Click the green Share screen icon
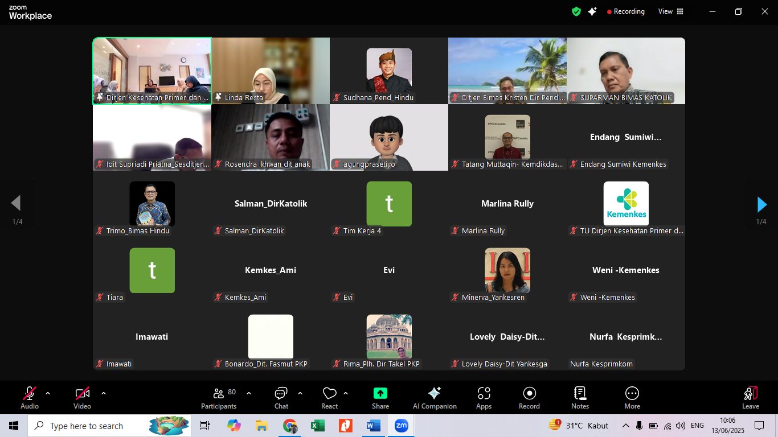 coord(380,398)
